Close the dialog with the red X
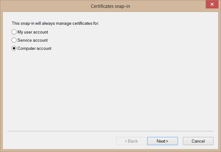The image size is (221, 152). pyautogui.click(x=212, y=4)
